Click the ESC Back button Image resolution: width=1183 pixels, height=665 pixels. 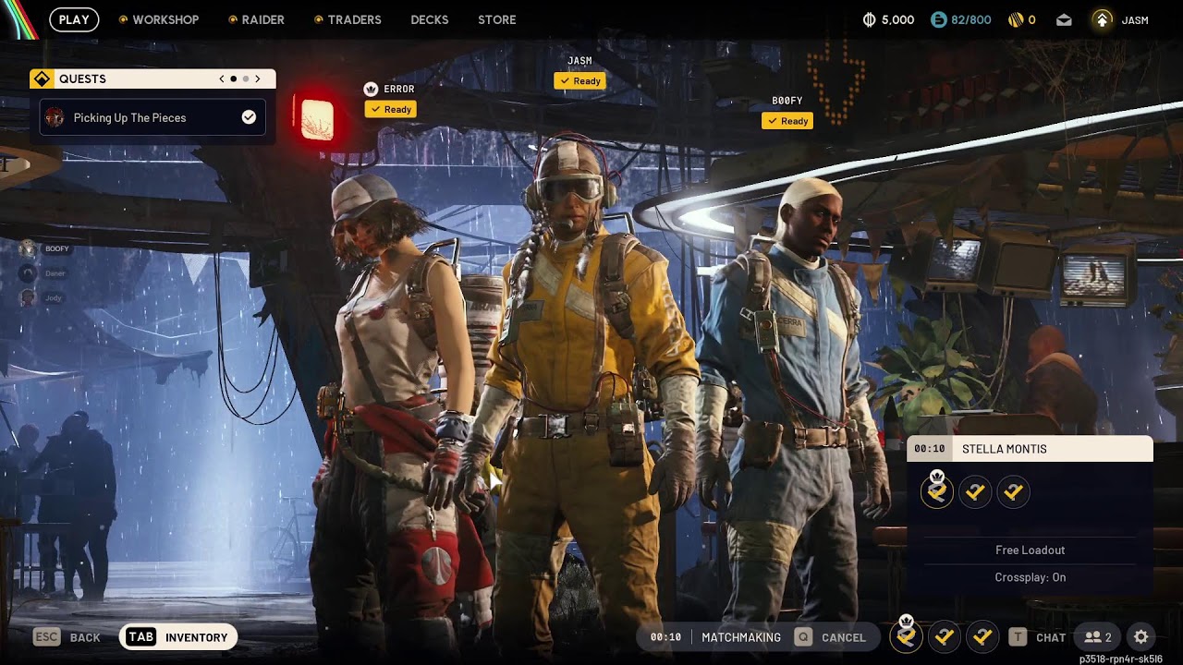coord(67,637)
